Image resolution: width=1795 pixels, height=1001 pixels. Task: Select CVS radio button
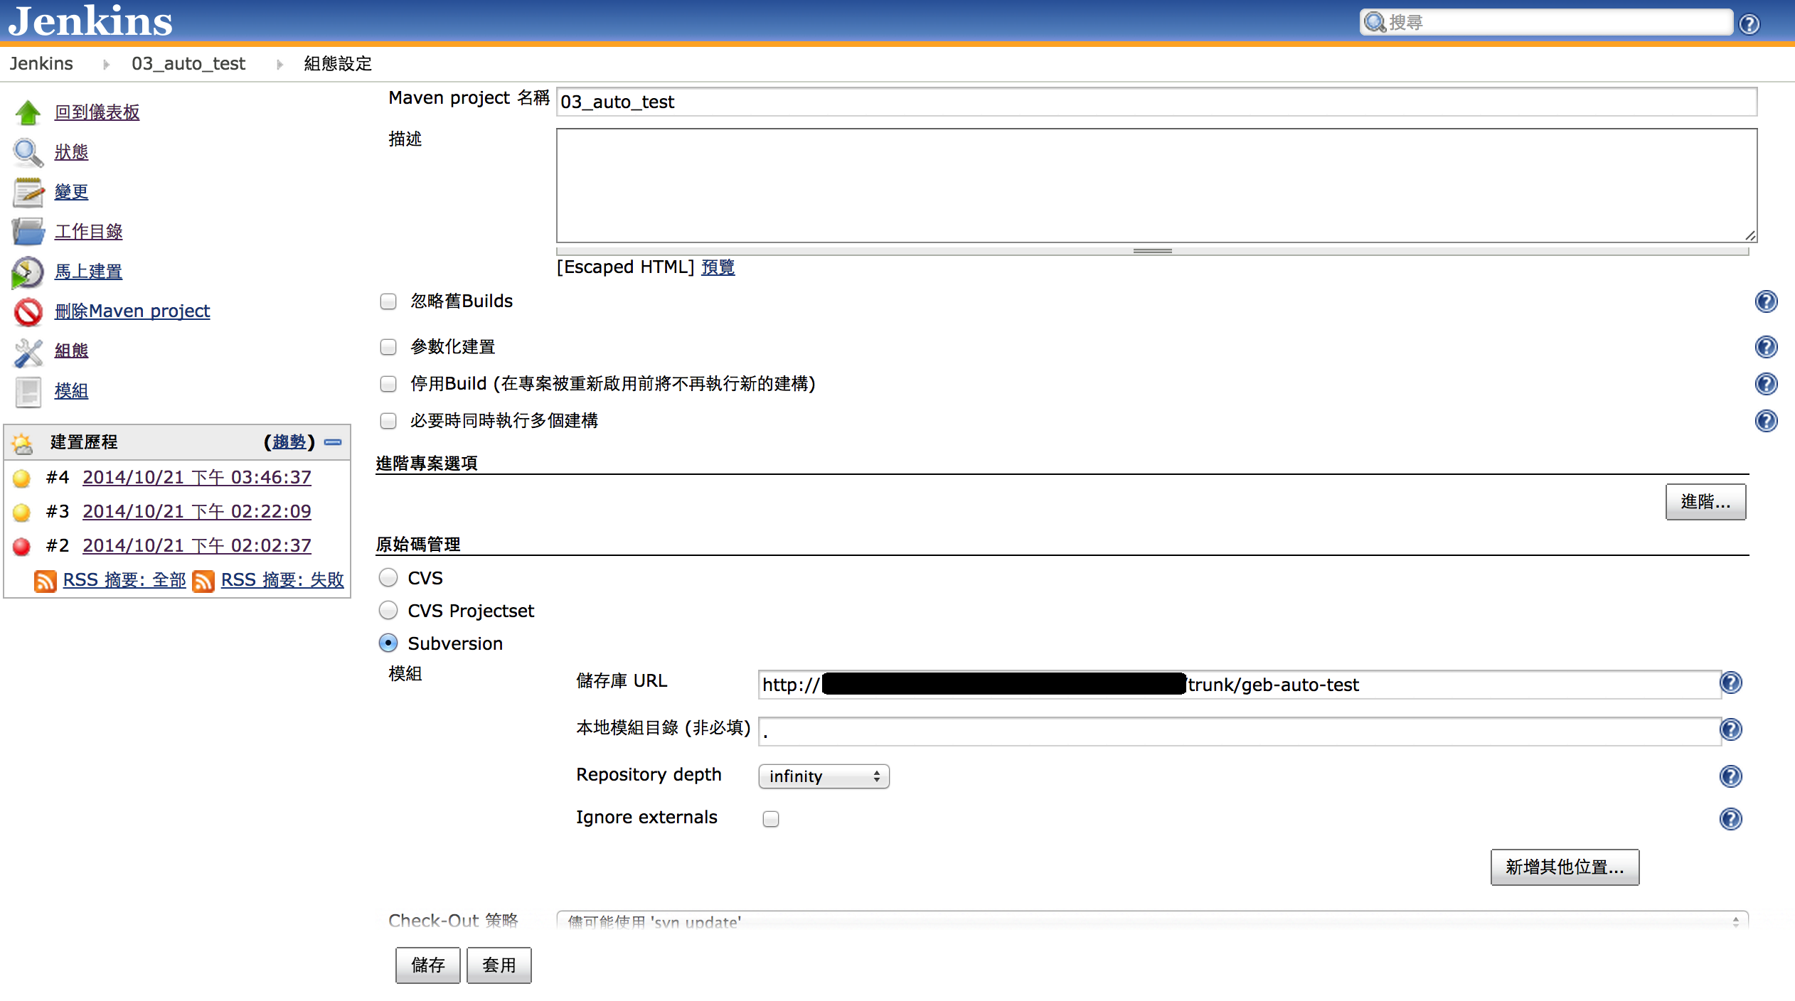[388, 577]
